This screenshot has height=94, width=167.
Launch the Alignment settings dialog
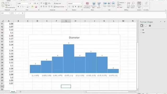coord(67,10)
